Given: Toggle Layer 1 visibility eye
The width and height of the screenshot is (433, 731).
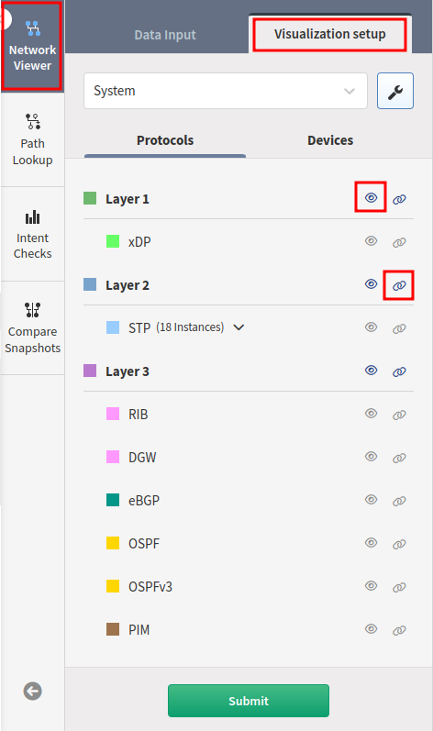Looking at the screenshot, I should tap(371, 198).
